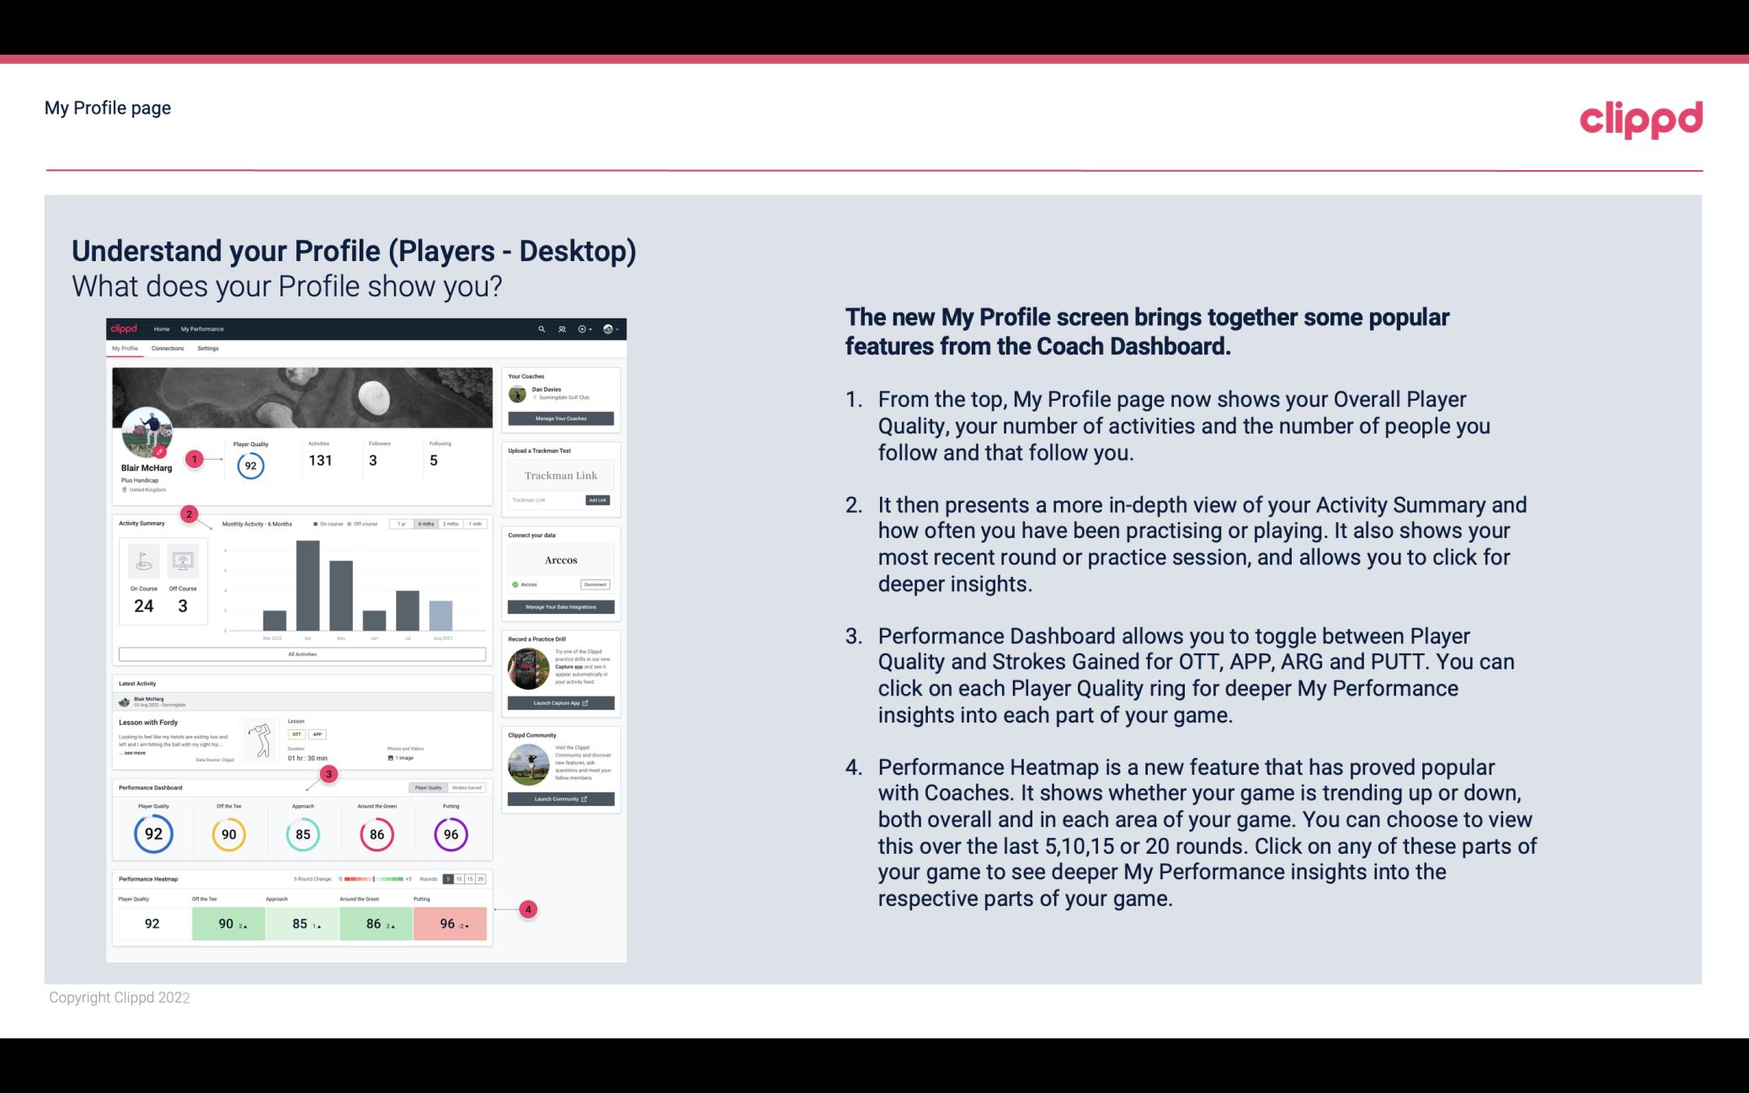The width and height of the screenshot is (1749, 1093).
Task: Select the Putting performance ring icon
Action: click(450, 832)
